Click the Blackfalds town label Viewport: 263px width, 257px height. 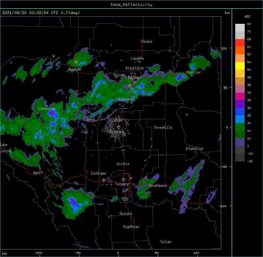tap(135, 68)
